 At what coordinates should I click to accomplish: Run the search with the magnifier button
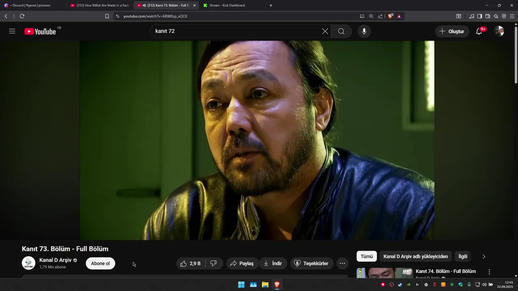[x=341, y=31]
